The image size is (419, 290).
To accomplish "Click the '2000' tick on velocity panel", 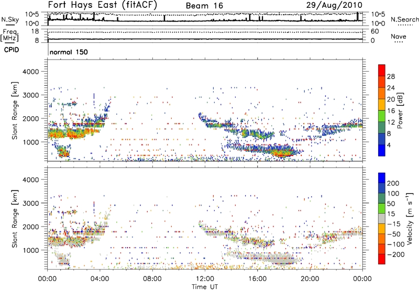I will 31,227.
